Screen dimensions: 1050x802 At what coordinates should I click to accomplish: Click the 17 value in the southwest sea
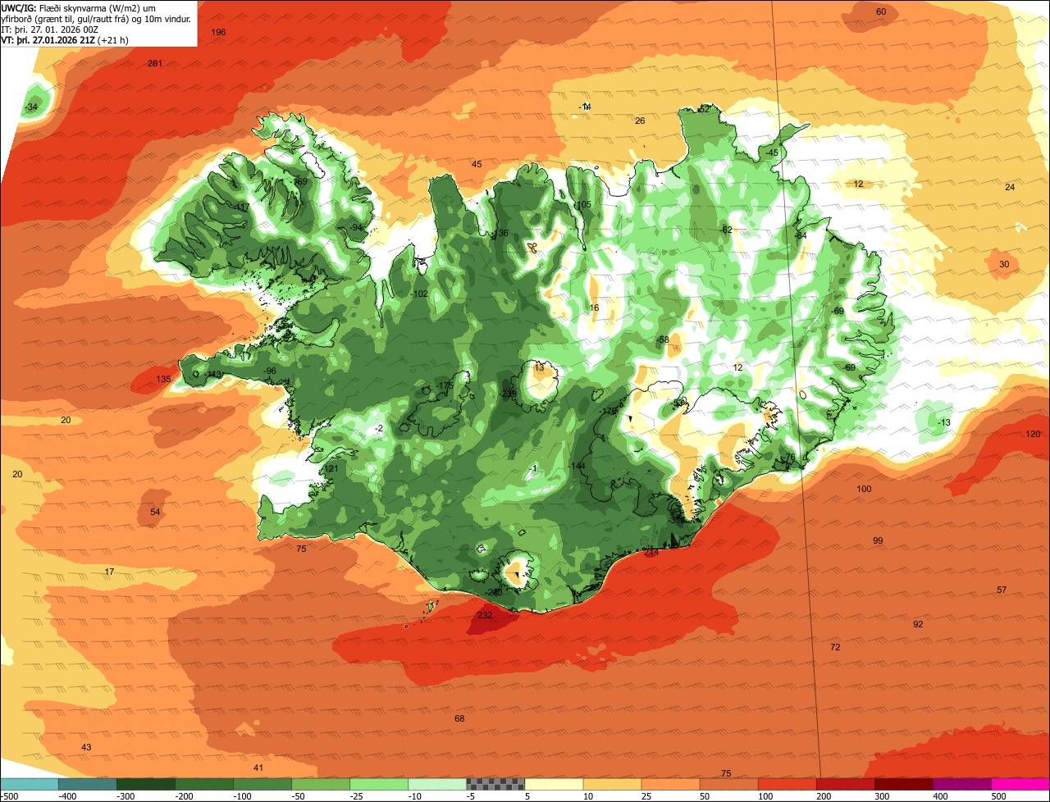pyautogui.click(x=110, y=572)
